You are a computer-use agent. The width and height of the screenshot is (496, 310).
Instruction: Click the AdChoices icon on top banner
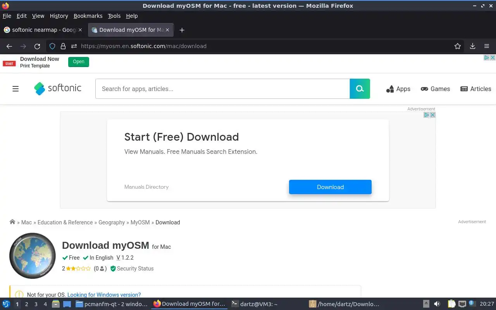point(487,57)
